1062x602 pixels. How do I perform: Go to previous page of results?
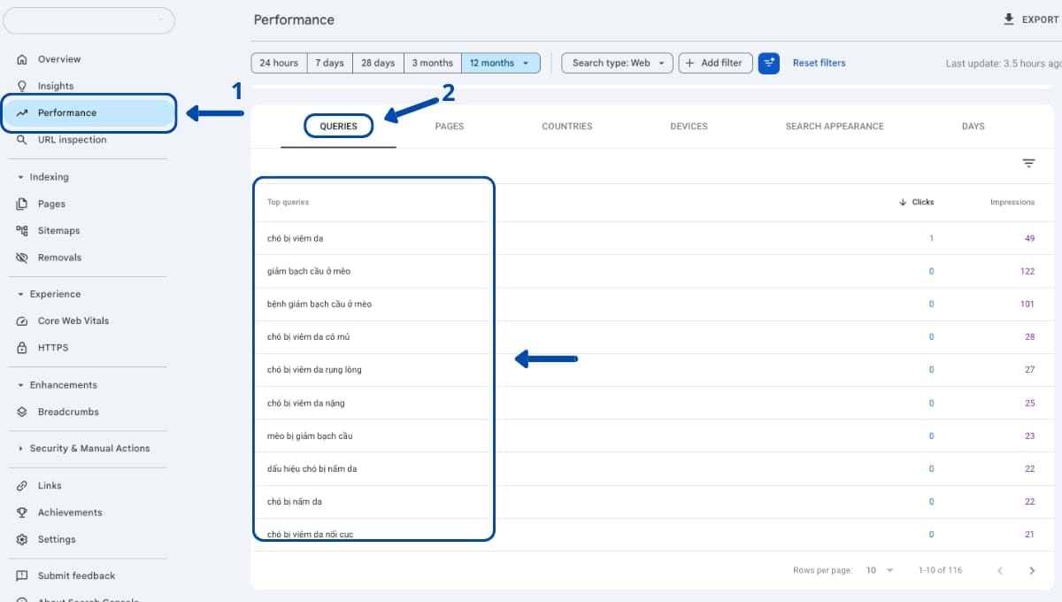(x=1000, y=571)
